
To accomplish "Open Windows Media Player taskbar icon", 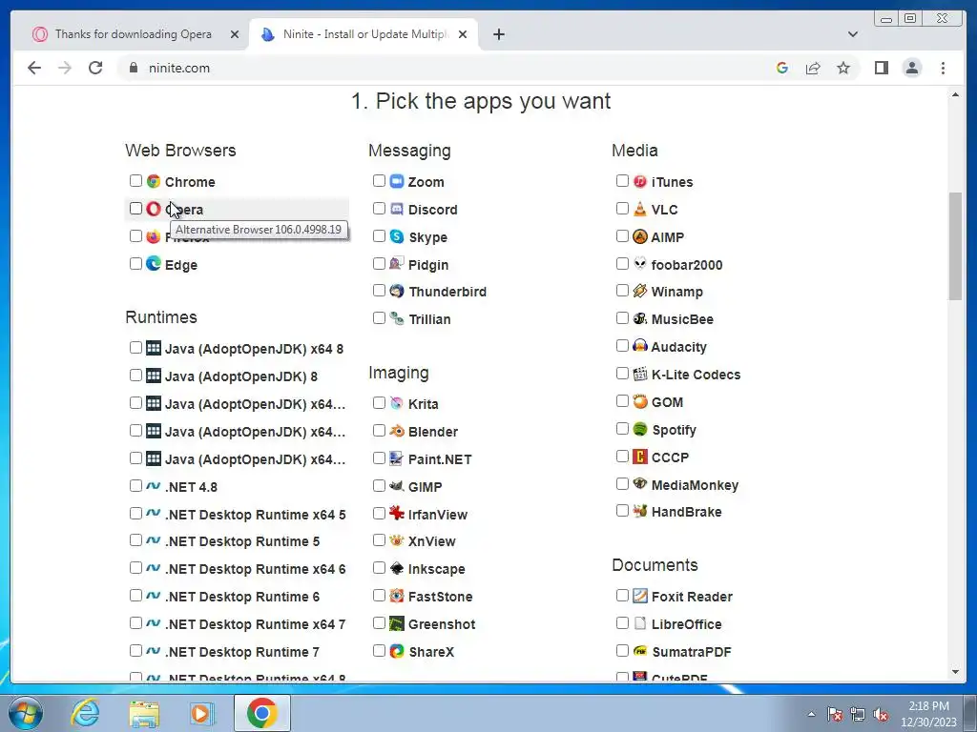I will click(202, 713).
